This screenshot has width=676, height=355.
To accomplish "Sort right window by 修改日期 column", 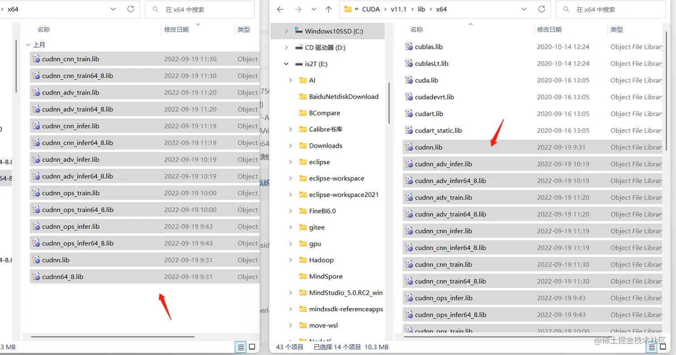I will (x=549, y=30).
